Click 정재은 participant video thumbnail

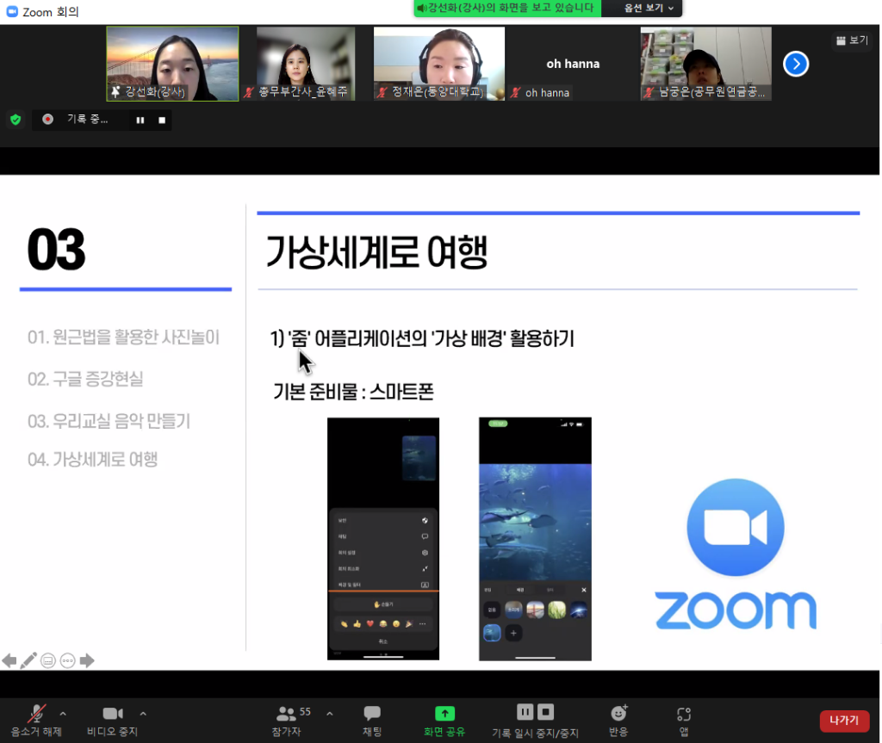click(438, 64)
